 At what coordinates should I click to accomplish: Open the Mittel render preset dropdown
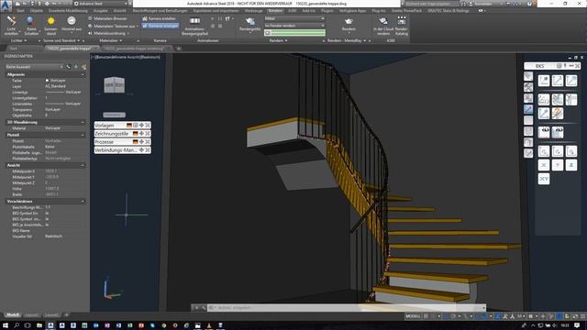click(294, 18)
